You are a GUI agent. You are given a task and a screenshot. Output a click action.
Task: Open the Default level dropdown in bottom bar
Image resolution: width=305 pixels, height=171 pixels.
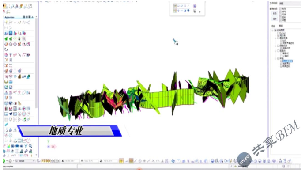point(34,161)
